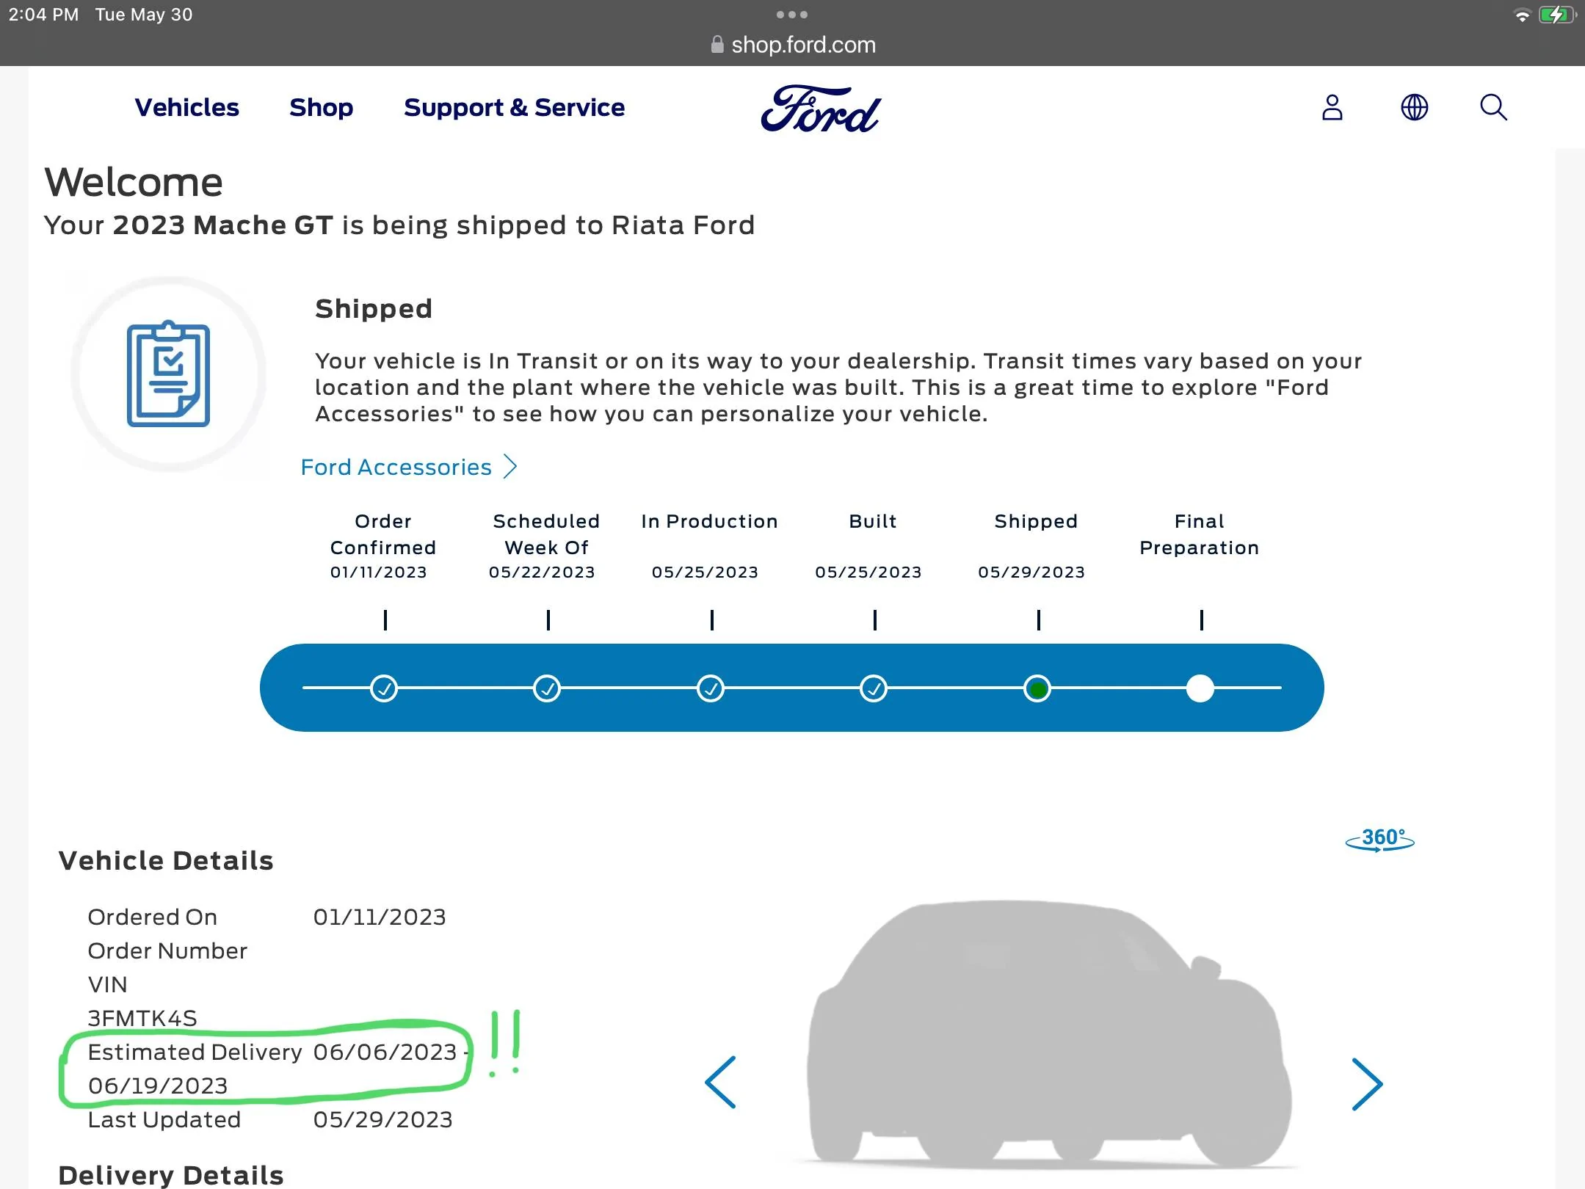This screenshot has height=1189, width=1585.
Task: Tap the three-dot multitasking menu
Action: point(792,15)
